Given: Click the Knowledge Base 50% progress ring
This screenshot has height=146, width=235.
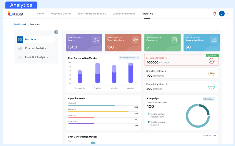Looking at the screenshot, I should pos(212,73).
